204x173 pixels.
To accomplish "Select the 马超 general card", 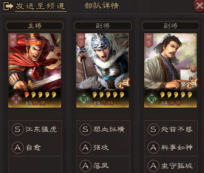I will [102, 70].
